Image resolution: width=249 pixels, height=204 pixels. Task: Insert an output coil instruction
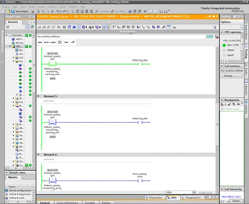(53, 42)
